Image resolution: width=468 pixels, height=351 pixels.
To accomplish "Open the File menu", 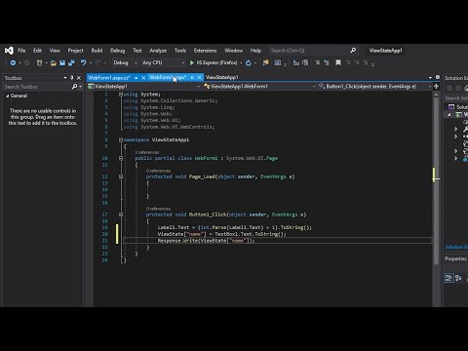I will pos(21,51).
